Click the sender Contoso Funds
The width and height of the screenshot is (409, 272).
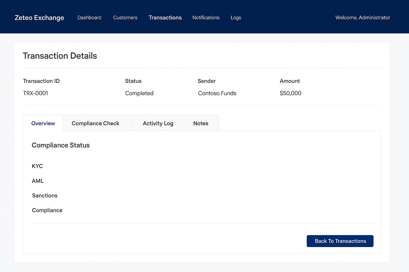(217, 93)
